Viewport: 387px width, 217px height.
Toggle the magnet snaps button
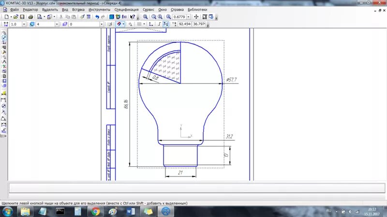click(119, 24)
